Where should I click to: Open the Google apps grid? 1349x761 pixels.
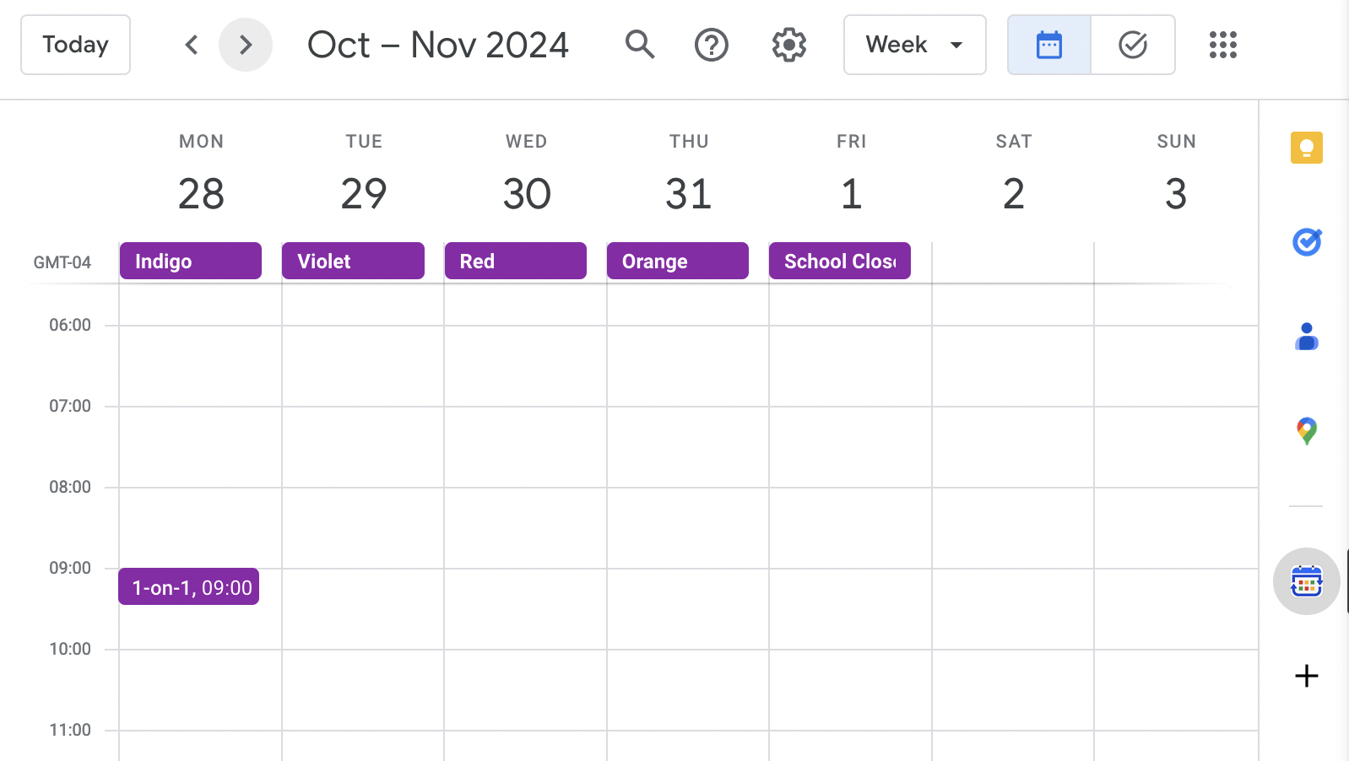click(x=1222, y=45)
